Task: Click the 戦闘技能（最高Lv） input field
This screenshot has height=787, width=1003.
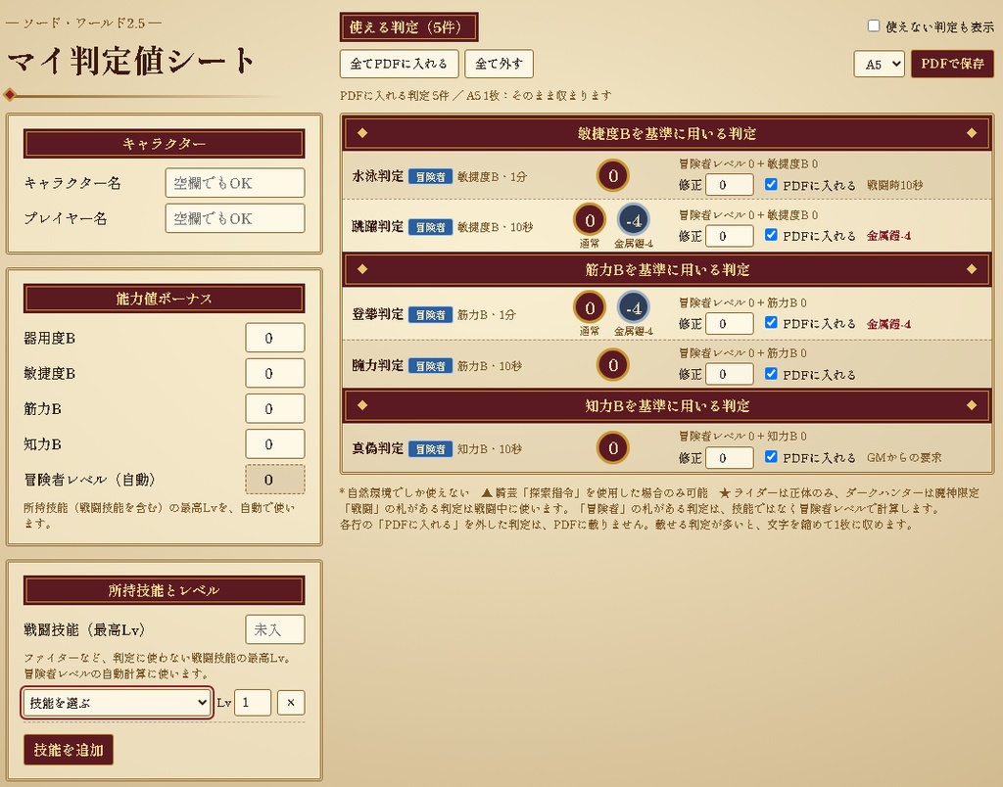Action: pyautogui.click(x=275, y=629)
